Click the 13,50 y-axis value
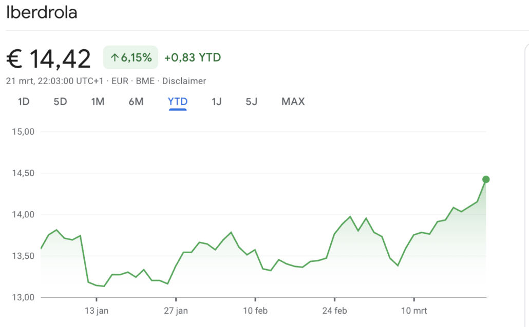 click(23, 256)
